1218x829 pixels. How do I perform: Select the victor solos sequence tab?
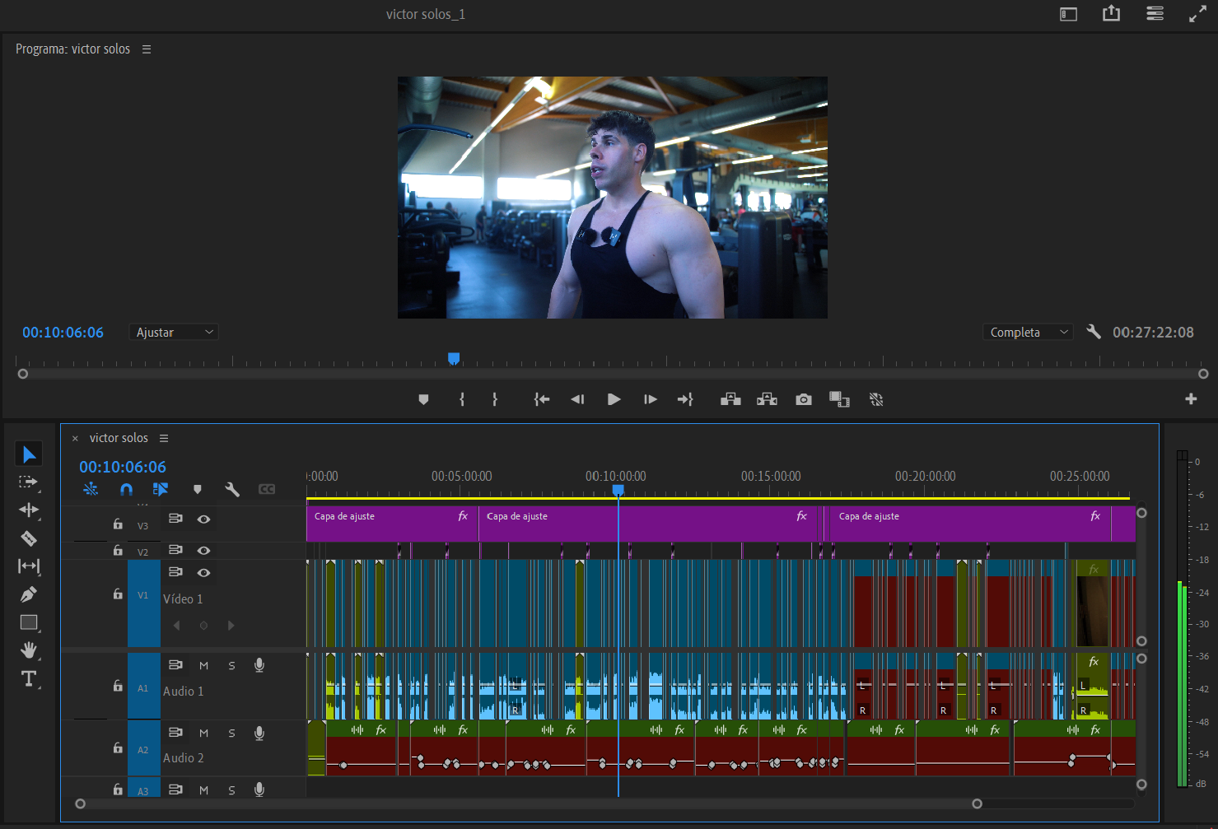(x=119, y=437)
